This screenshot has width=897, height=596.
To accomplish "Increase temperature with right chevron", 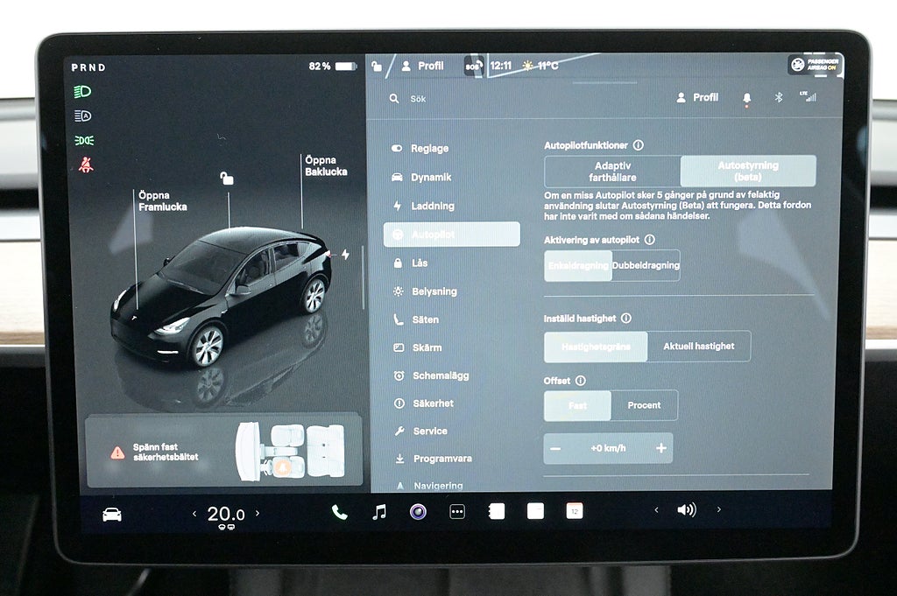I will tap(258, 514).
